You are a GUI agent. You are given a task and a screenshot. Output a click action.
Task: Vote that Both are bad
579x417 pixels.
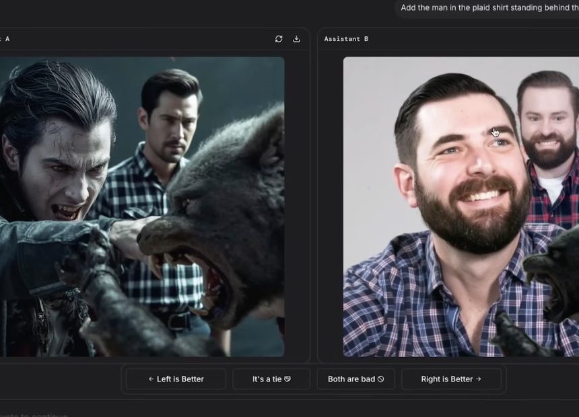[x=355, y=379]
